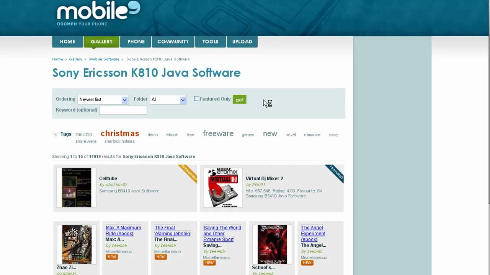Select the 240x320 tag

(83, 135)
